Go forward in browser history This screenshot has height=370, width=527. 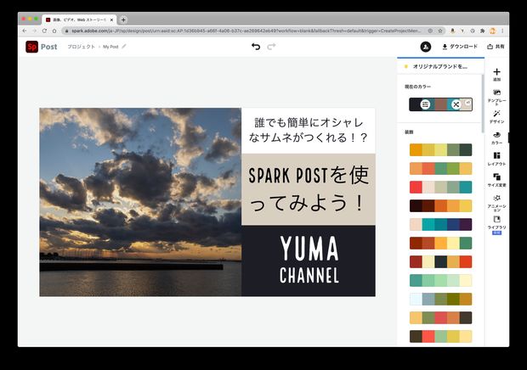coord(34,31)
